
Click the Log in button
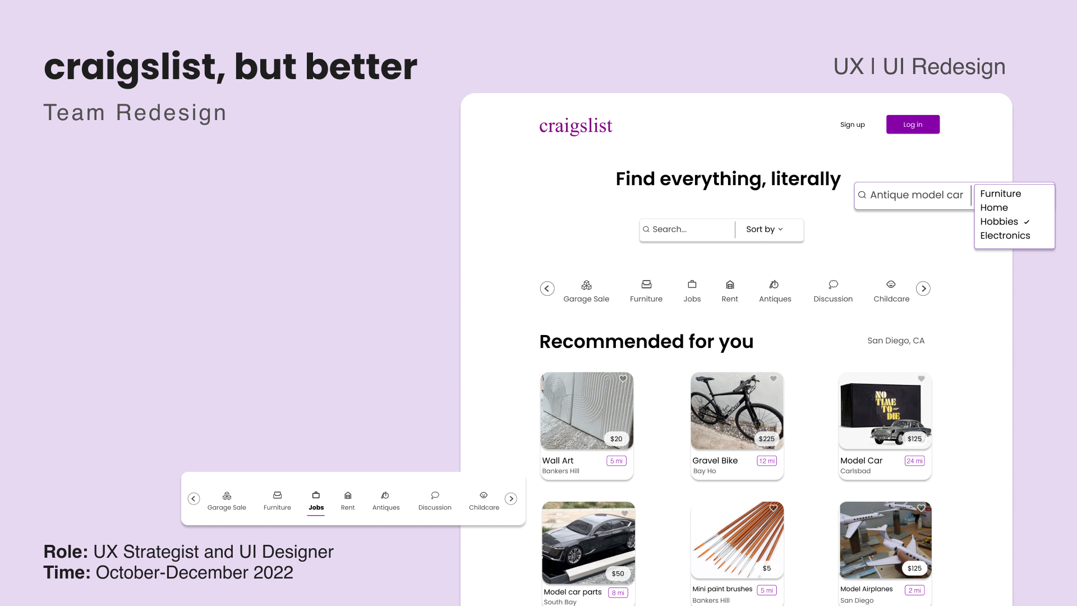(913, 125)
